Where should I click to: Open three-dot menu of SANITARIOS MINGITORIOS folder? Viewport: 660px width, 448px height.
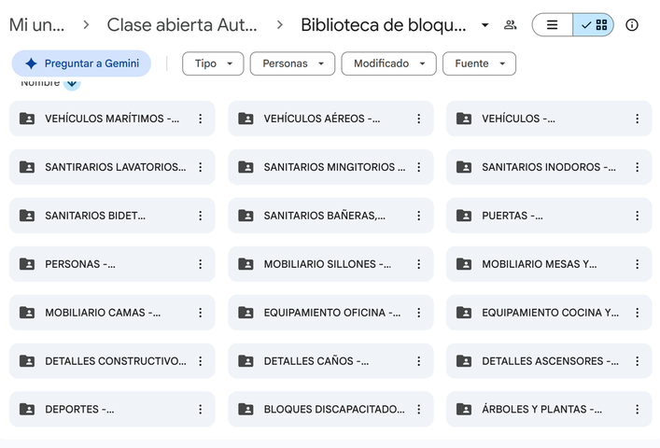pos(419,167)
